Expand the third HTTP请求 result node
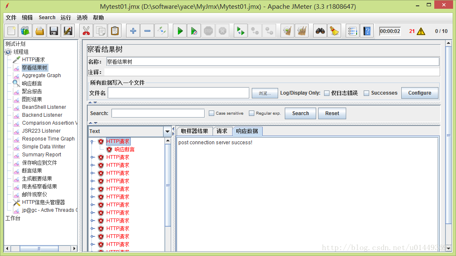 pyautogui.click(x=92, y=165)
